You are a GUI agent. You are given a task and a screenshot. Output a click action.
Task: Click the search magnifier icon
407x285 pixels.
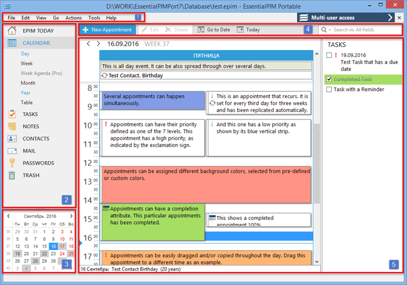[x=323, y=30]
